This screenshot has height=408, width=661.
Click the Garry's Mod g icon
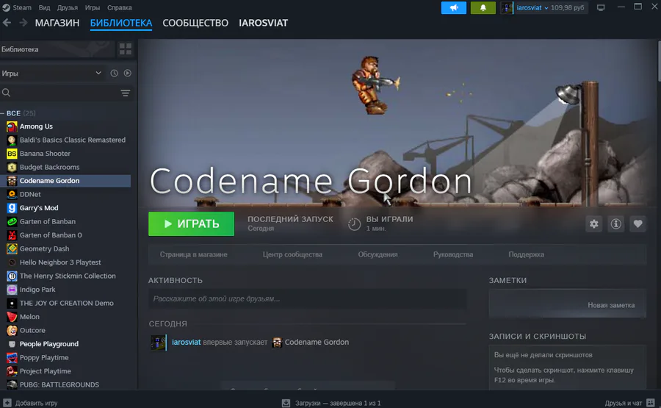pyautogui.click(x=12, y=208)
